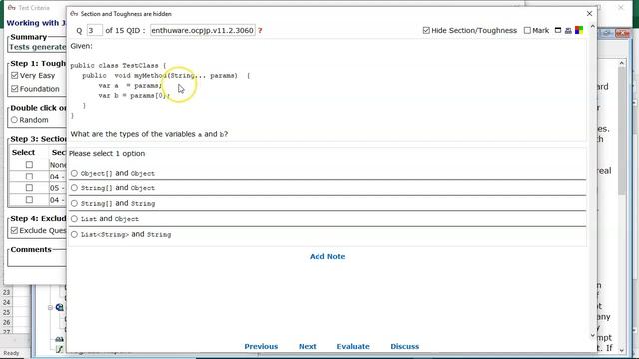Toggle the Exclude Ques checkbox in Test Criteria
The height and width of the screenshot is (359, 639).
pos(15,230)
